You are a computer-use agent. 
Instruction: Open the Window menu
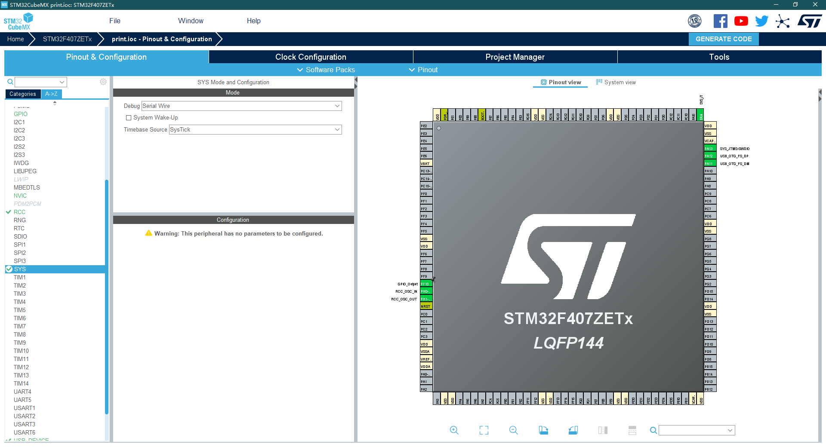click(x=191, y=21)
